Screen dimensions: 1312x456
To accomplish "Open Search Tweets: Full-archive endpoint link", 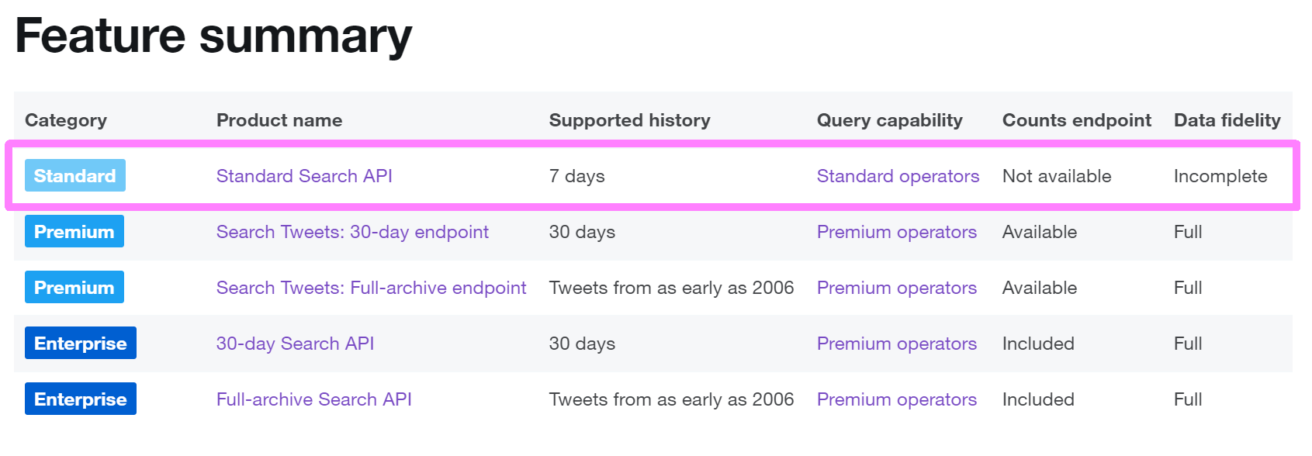I will pos(371,288).
